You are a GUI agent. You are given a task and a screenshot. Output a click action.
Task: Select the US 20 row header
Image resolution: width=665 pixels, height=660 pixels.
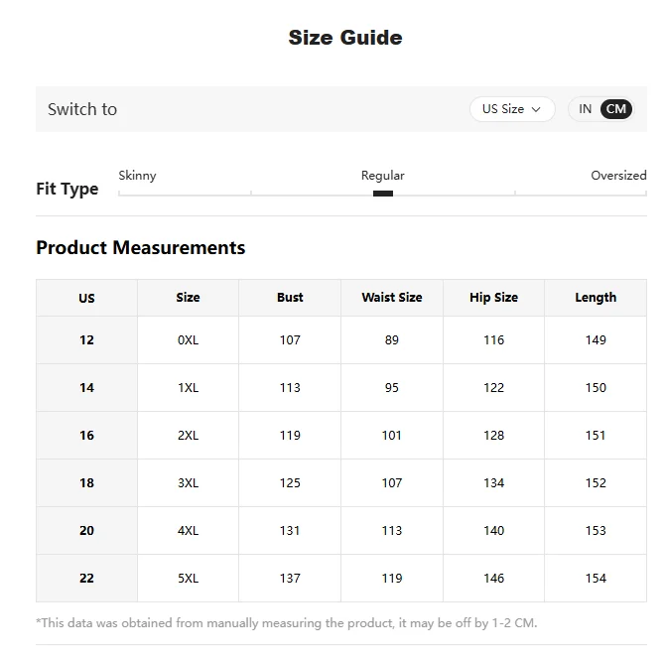86,530
